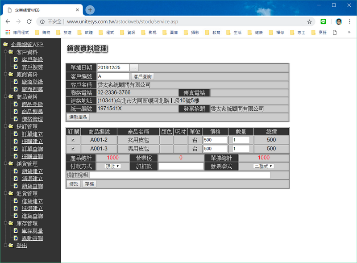Click the 登出 logout link
The height and width of the screenshot is (263, 357).
21,246
